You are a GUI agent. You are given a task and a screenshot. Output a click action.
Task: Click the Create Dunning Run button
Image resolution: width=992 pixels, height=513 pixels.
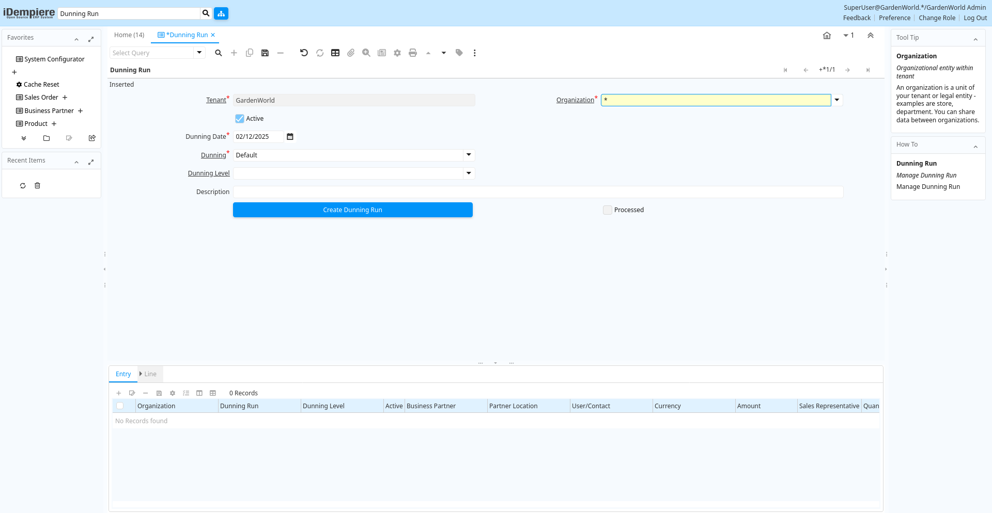pyautogui.click(x=352, y=210)
